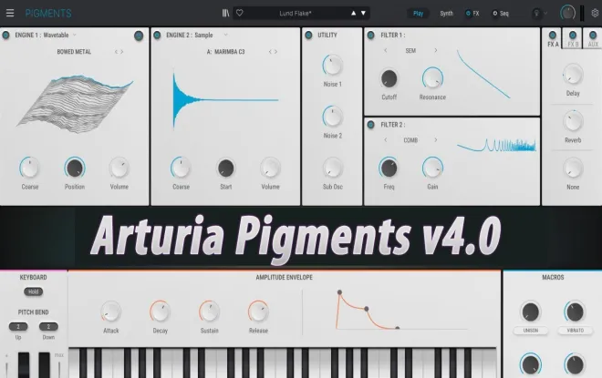
Task: Click the Filter 2 Freq knob
Action: click(389, 168)
